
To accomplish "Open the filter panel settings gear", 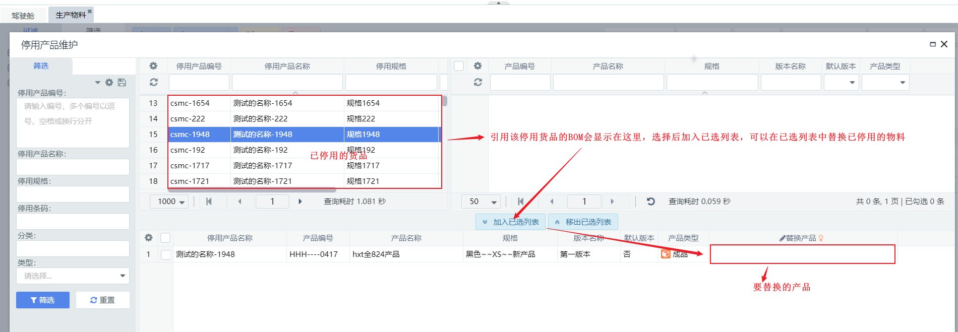I will tap(109, 82).
